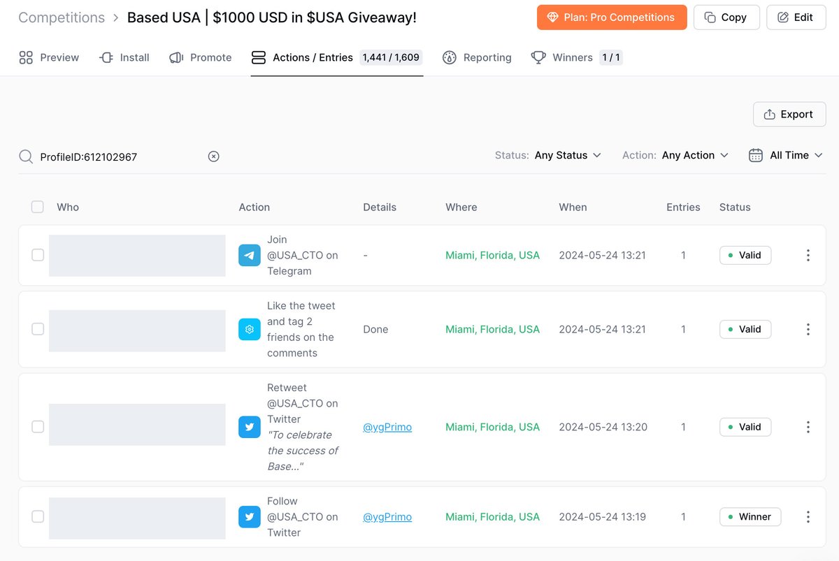Click the calendar icon next to All Time
The image size is (839, 561).
coord(756,155)
